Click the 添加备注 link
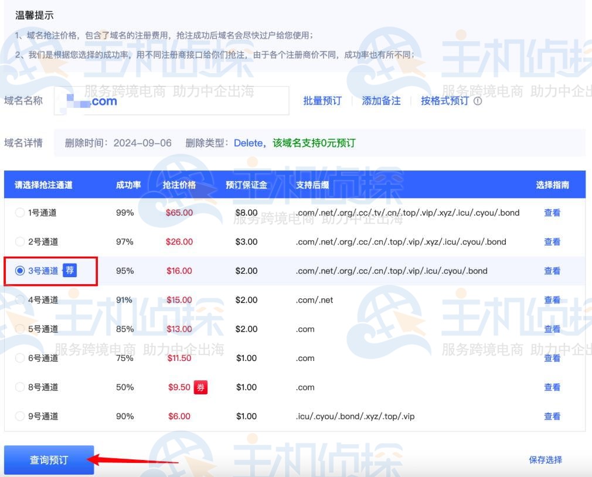The width and height of the screenshot is (592, 477). click(x=381, y=101)
